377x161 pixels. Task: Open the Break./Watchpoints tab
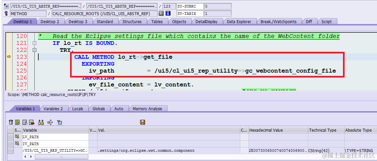pyautogui.click(x=279, y=21)
